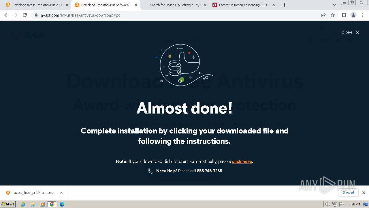Open the media player taskbar icon

(42, 204)
